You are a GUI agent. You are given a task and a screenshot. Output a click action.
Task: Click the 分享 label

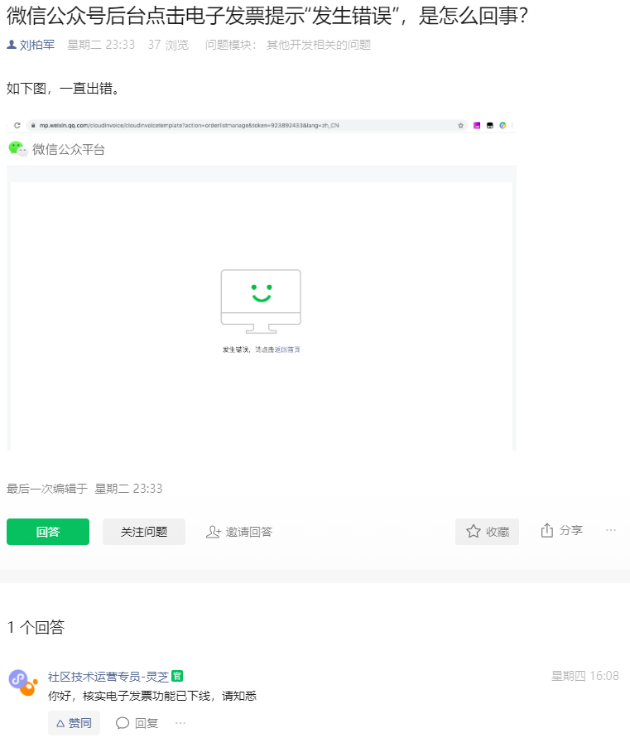571,530
